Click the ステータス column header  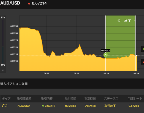tap(111, 99)
